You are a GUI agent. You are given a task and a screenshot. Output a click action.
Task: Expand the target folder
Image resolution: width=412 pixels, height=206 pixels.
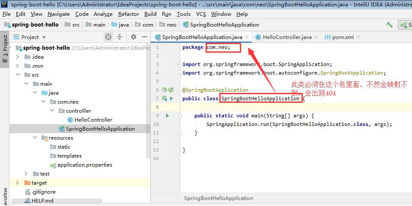[18, 182]
